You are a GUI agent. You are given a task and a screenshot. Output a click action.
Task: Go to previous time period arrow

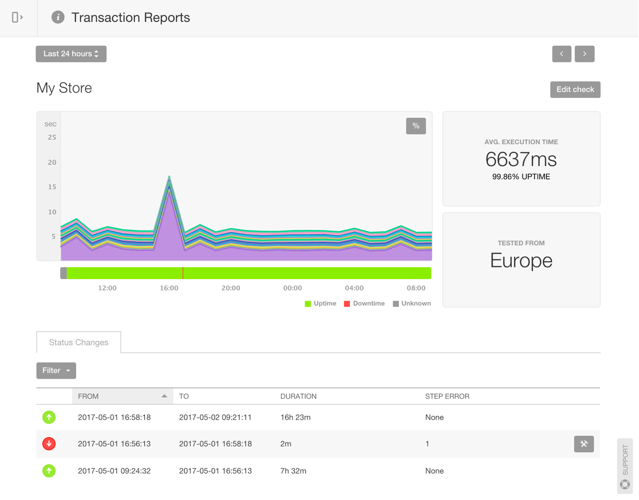(561, 54)
